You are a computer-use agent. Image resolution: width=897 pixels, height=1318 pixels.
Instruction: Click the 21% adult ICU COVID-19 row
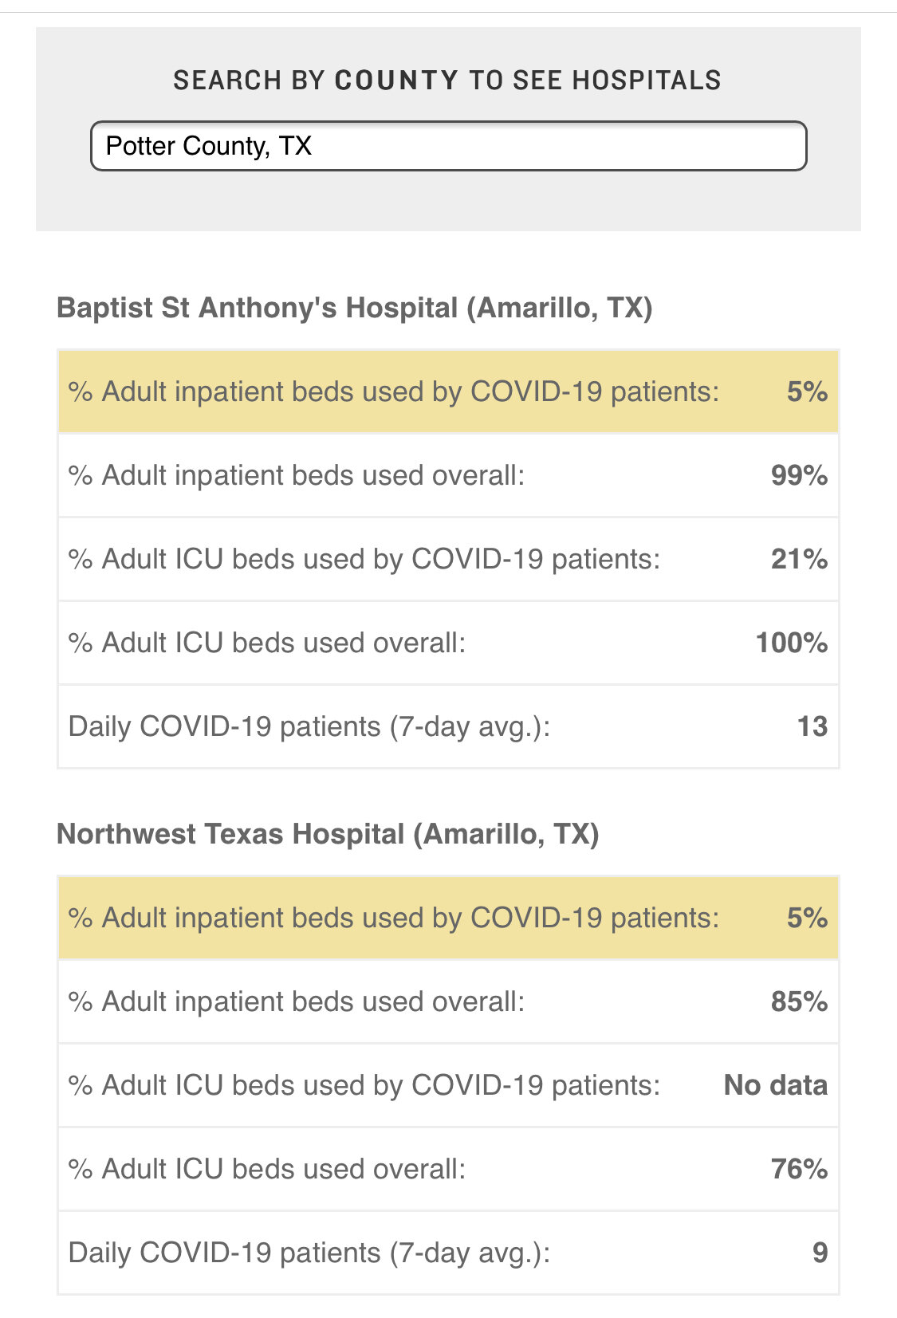448,559
